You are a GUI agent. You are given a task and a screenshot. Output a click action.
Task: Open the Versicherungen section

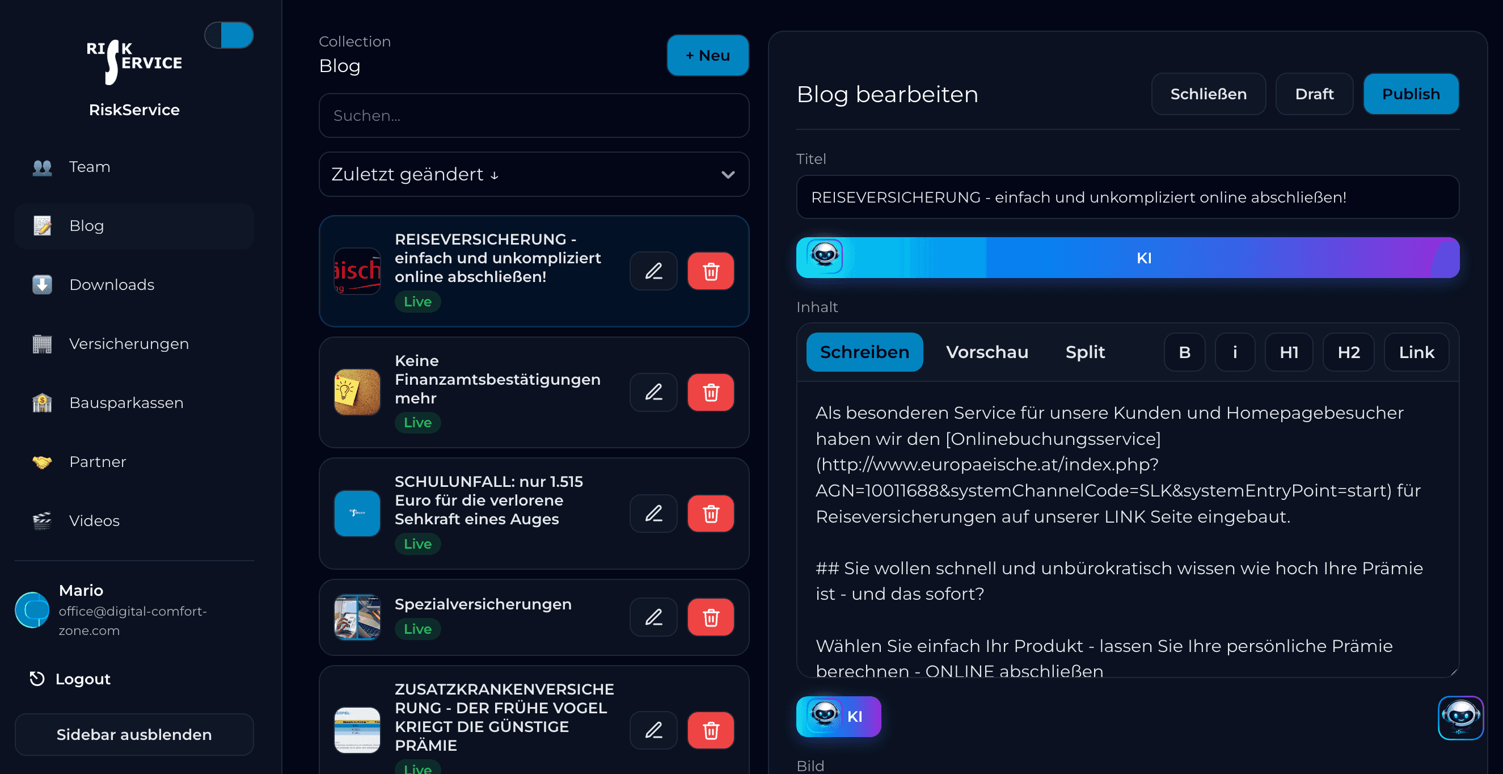point(128,344)
